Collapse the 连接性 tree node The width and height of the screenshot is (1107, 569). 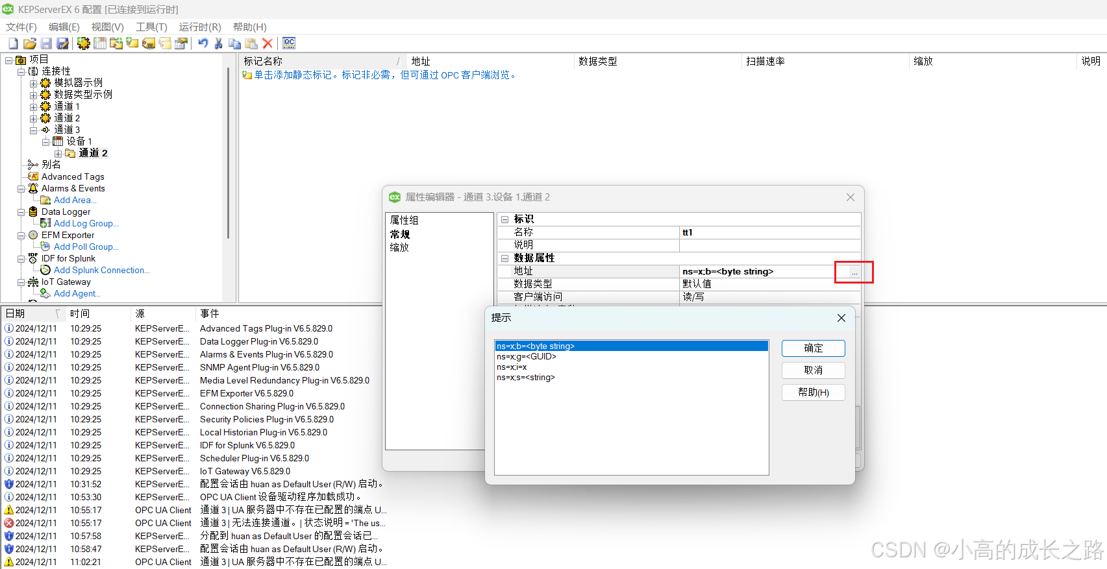21,71
